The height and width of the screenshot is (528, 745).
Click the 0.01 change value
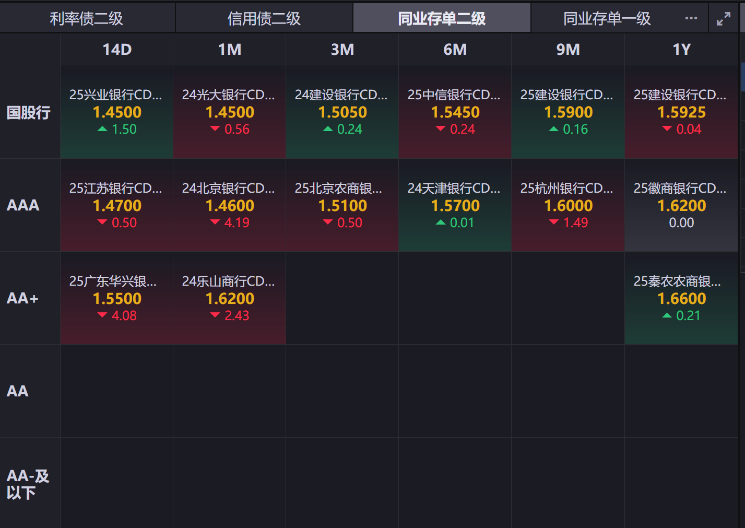tap(462, 222)
